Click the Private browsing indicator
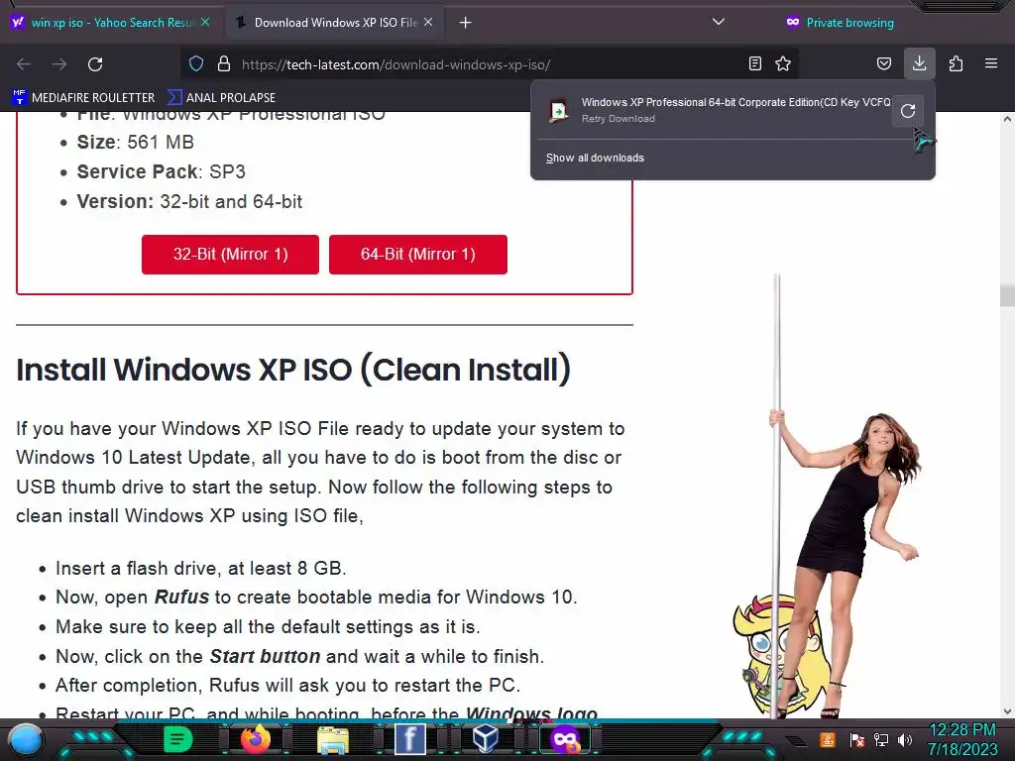The width and height of the screenshot is (1015, 761). click(x=840, y=23)
